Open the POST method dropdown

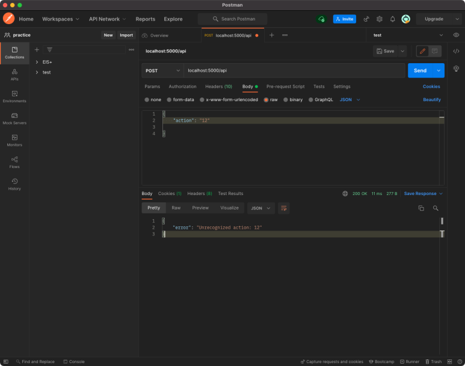162,70
